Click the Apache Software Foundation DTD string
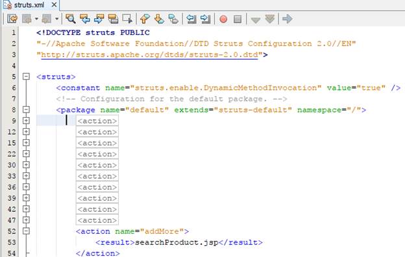The width and height of the screenshot is (405, 257). 196,43
